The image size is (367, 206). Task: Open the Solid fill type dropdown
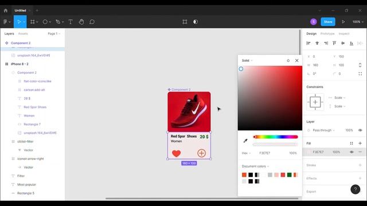(x=247, y=61)
